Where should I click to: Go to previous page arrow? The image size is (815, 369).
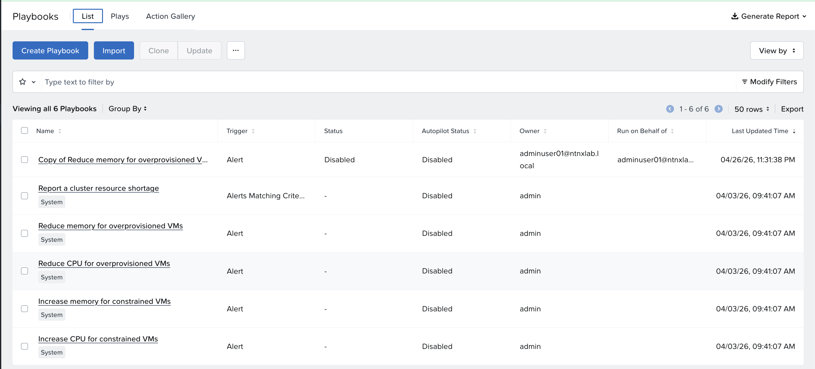point(670,109)
